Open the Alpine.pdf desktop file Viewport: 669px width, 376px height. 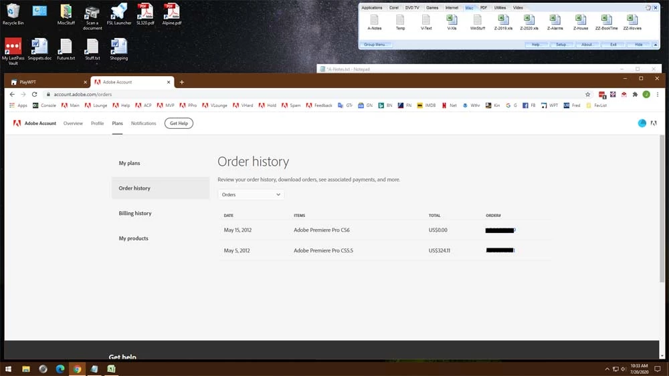coord(171,14)
